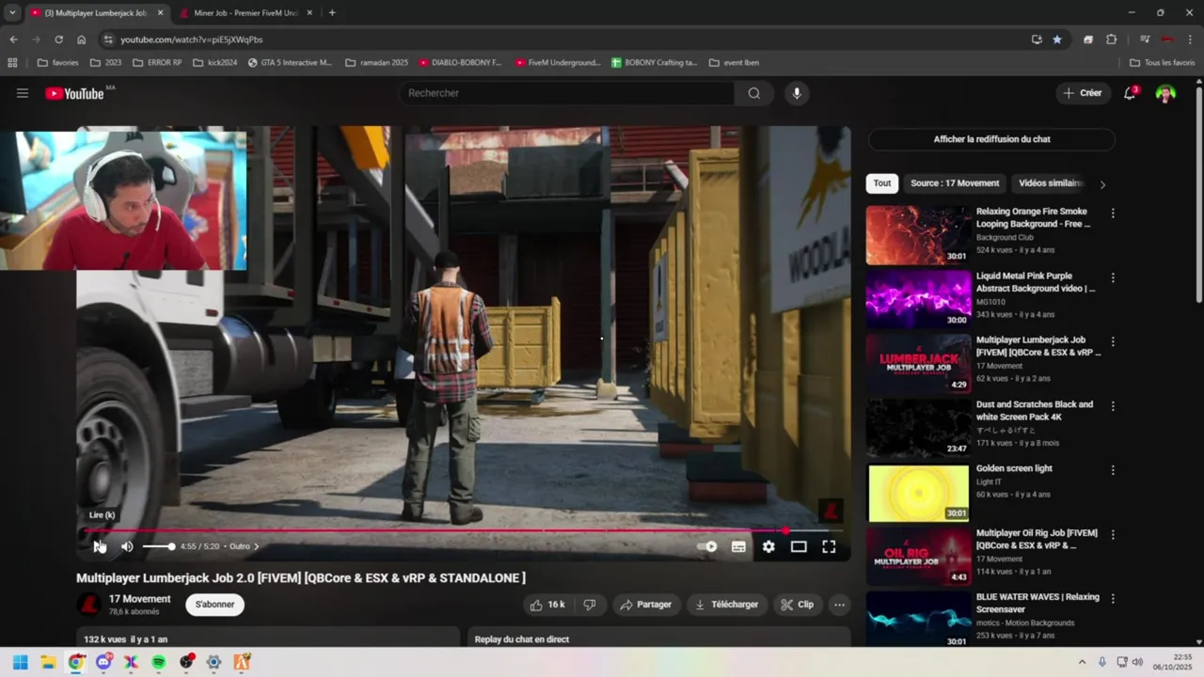The width and height of the screenshot is (1204, 677).
Task: Open Spotify from taskbar
Action: [x=159, y=662]
